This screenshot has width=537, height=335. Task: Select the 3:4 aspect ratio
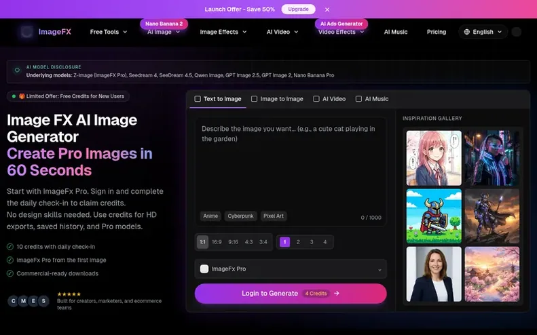point(263,242)
